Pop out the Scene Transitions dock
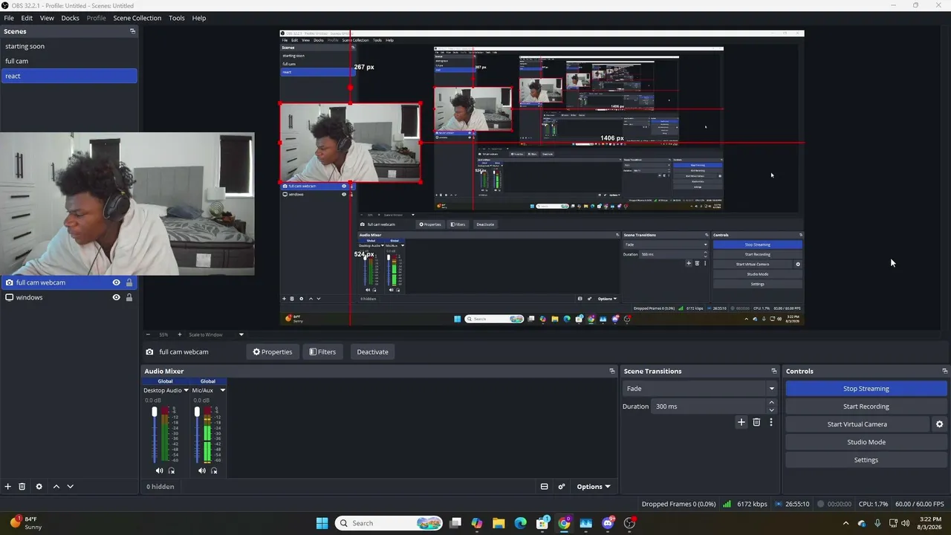 pyautogui.click(x=773, y=371)
